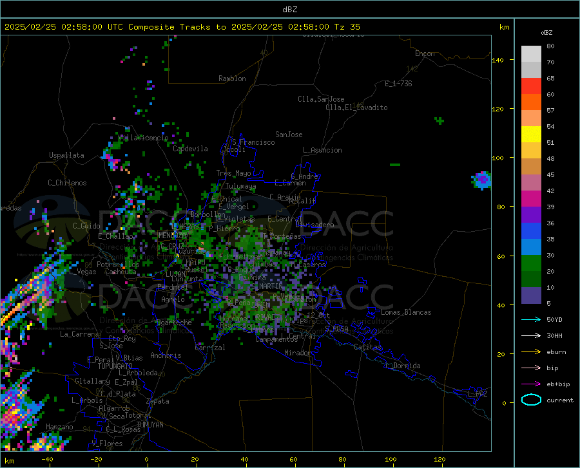The width and height of the screenshot is (580, 468).
Task: Select the red 60-65 dBZ legend band
Action: (x=531, y=86)
